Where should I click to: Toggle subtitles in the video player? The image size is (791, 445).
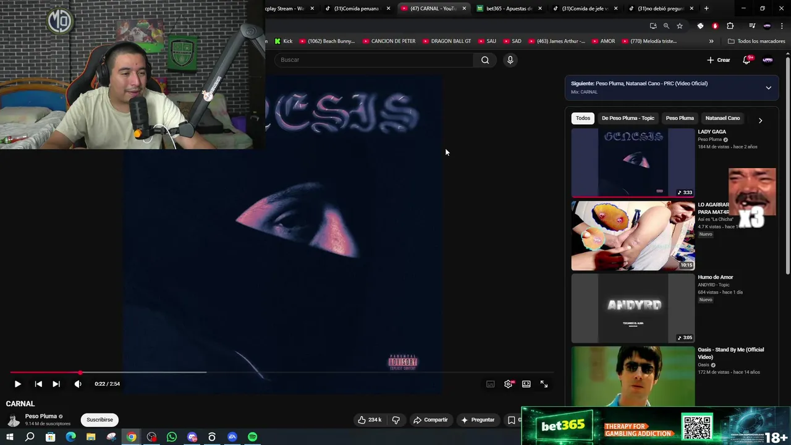point(490,384)
